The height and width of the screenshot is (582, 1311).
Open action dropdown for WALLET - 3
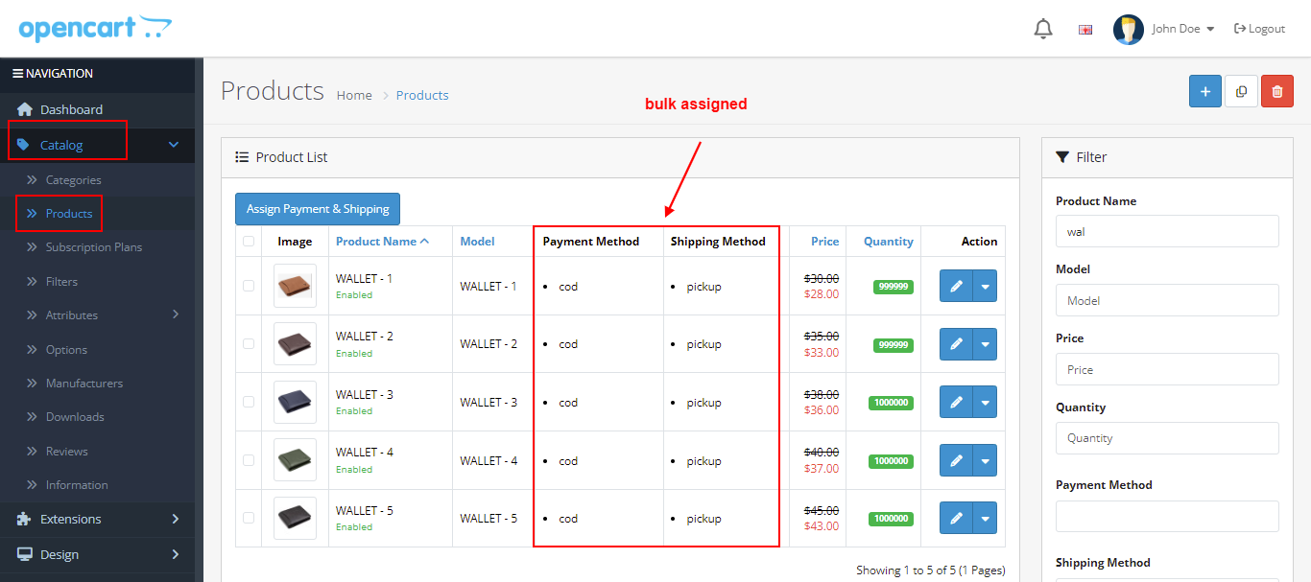(x=985, y=402)
